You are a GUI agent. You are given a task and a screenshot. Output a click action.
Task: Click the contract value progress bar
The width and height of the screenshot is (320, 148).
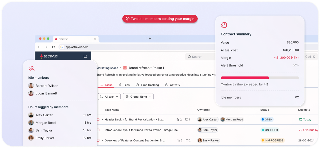[260, 78]
